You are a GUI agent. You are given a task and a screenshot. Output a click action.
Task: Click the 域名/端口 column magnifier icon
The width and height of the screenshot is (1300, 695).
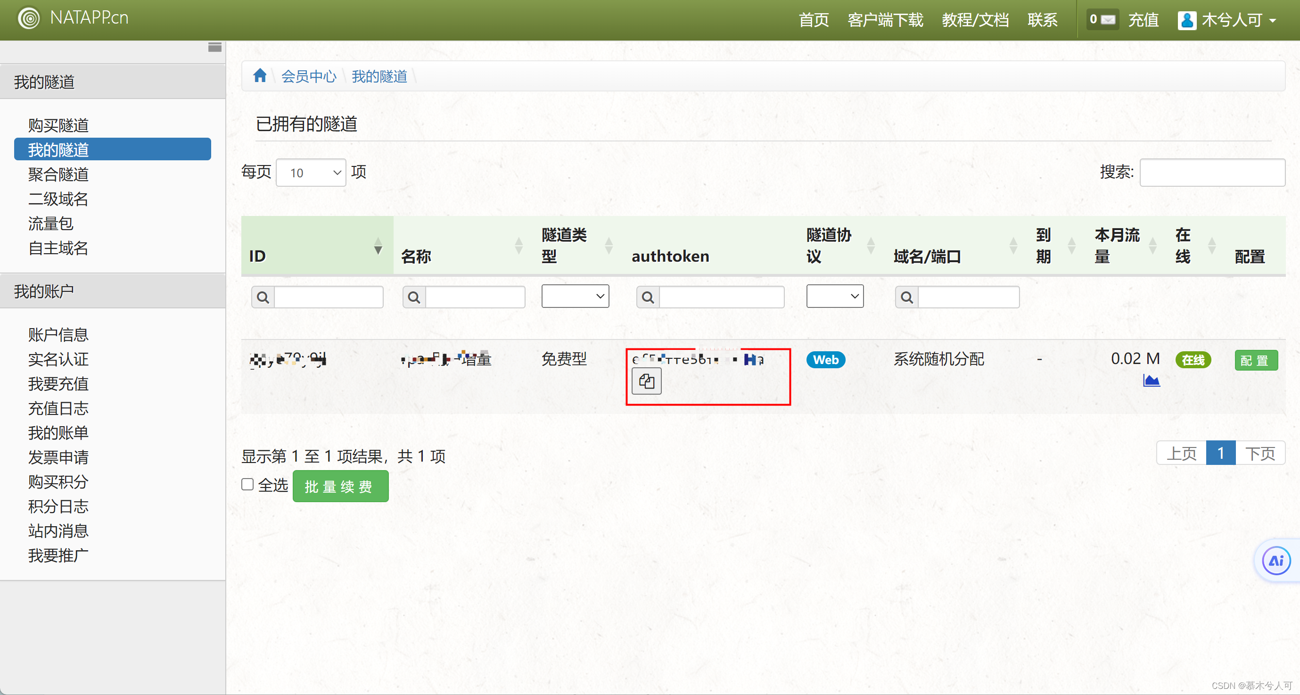coord(907,297)
